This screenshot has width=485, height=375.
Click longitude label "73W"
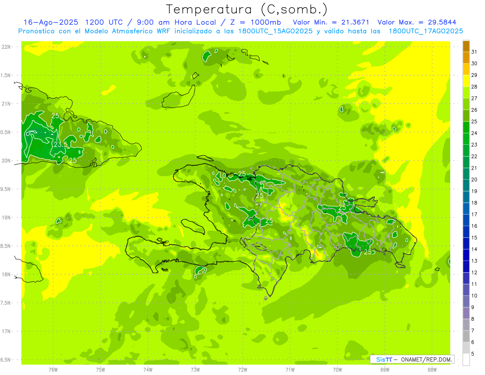(x=195, y=369)
